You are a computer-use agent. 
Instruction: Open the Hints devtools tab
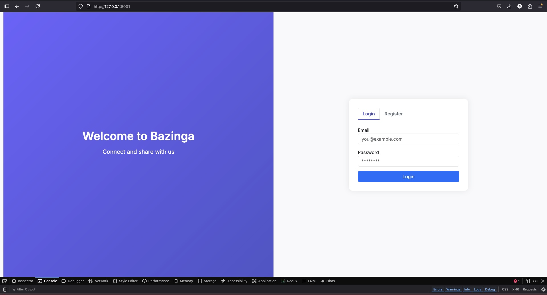328,281
